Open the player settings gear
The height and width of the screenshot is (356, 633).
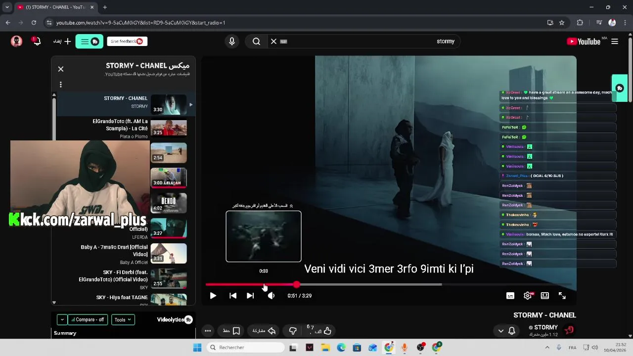point(528,296)
